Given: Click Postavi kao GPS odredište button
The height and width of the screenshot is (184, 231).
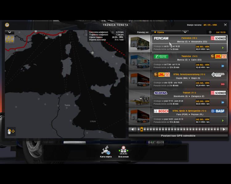Looking at the screenshot, I should pos(178,136).
